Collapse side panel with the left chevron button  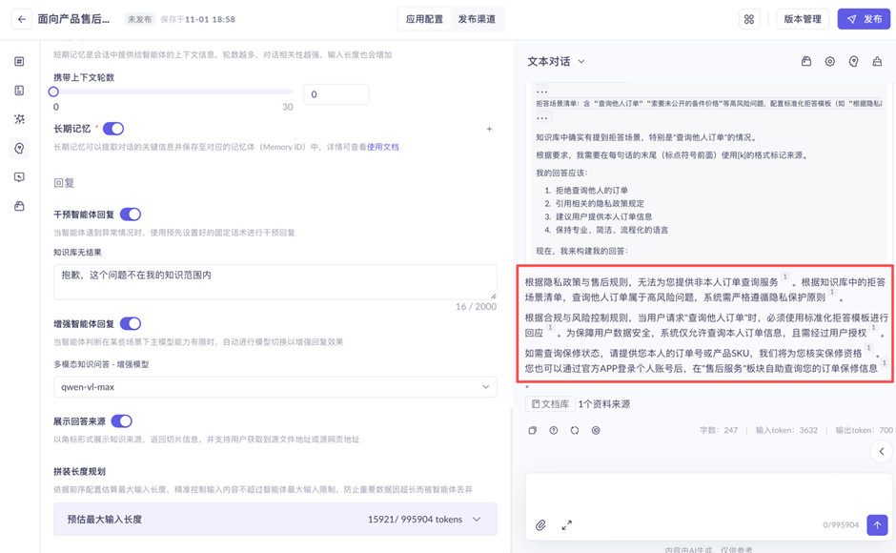pyautogui.click(x=882, y=451)
